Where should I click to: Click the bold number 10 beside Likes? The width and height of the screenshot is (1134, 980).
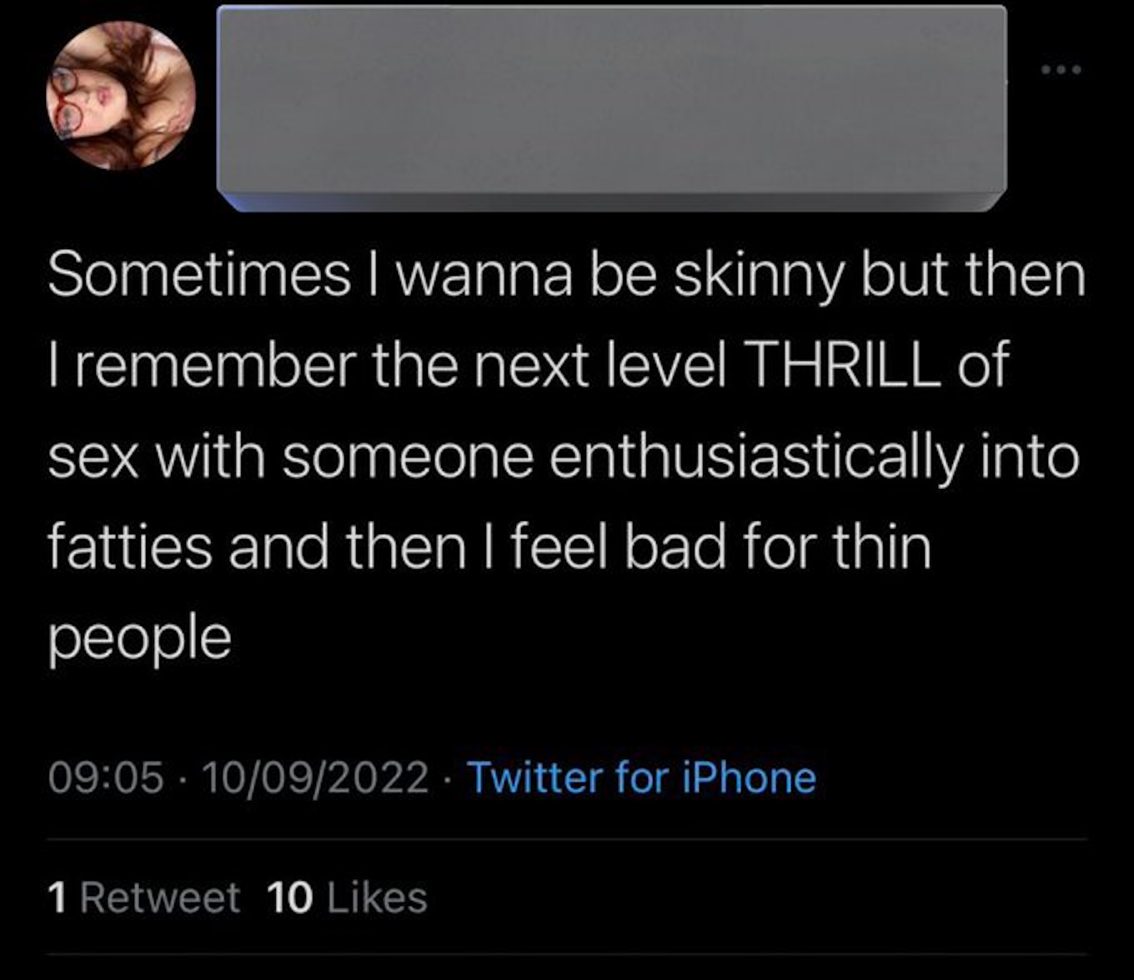(x=290, y=898)
